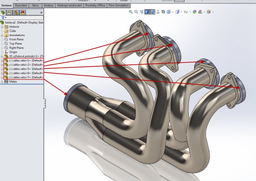
Task: Open the View Settings dropdown arrow
Action: coord(213,12)
